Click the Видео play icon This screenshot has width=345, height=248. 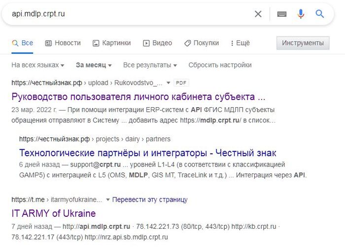point(146,43)
